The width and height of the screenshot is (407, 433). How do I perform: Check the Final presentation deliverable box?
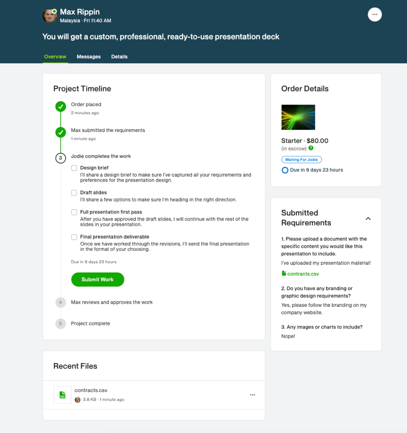pos(74,237)
